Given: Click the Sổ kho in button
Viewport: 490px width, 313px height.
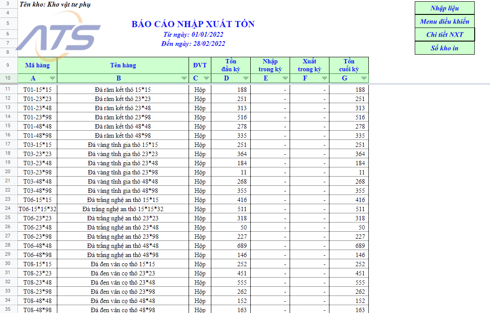Looking at the screenshot, I should pyautogui.click(x=444, y=48).
